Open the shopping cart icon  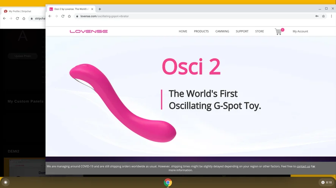279,31
